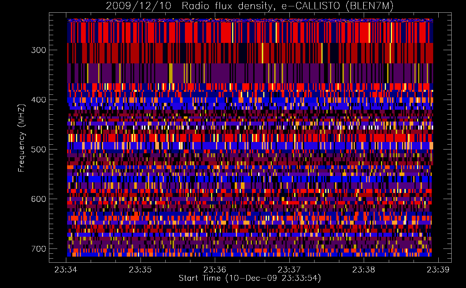Click the 300 frequency tick label
The image size is (466, 288).
[x=39, y=50]
